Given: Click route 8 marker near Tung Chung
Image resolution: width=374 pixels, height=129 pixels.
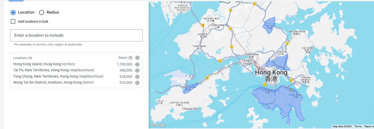Looking at the screenshot, I should (x=207, y=78).
